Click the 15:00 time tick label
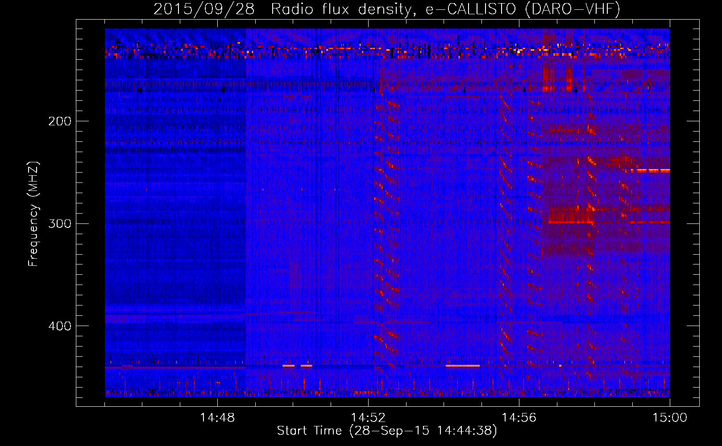The width and height of the screenshot is (722, 446). coord(670,418)
